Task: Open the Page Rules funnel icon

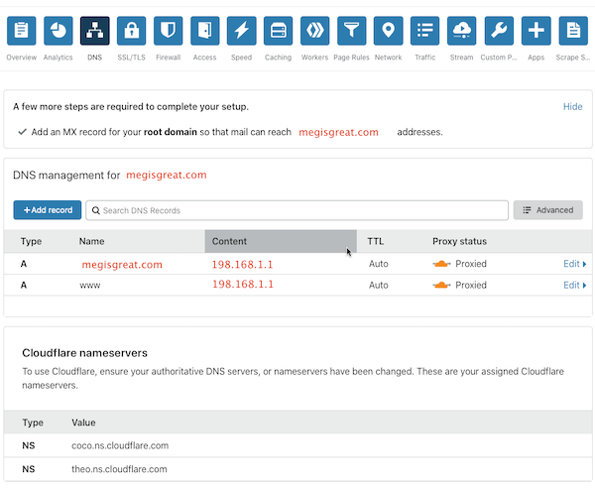Action: [351, 31]
